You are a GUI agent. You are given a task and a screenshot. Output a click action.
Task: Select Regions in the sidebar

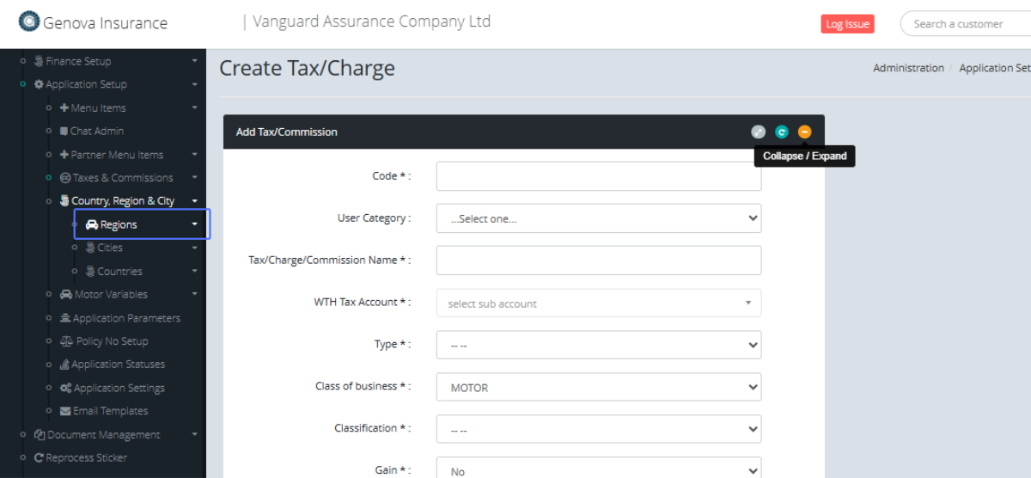pyautogui.click(x=119, y=224)
